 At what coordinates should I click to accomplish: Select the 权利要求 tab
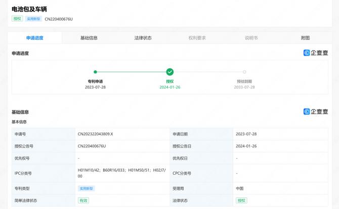pyautogui.click(x=197, y=38)
